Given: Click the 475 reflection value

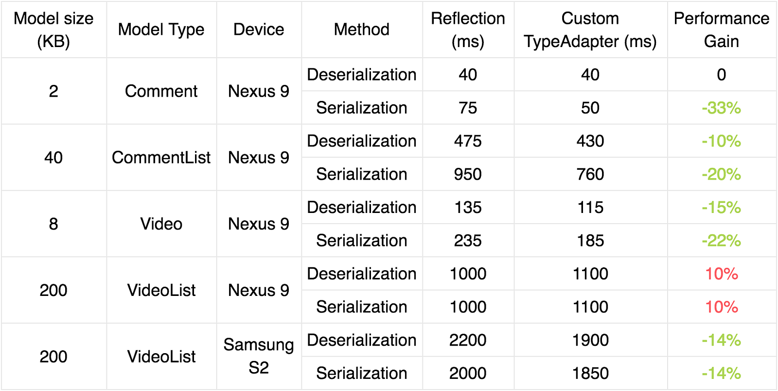Looking at the screenshot, I should point(468,141).
